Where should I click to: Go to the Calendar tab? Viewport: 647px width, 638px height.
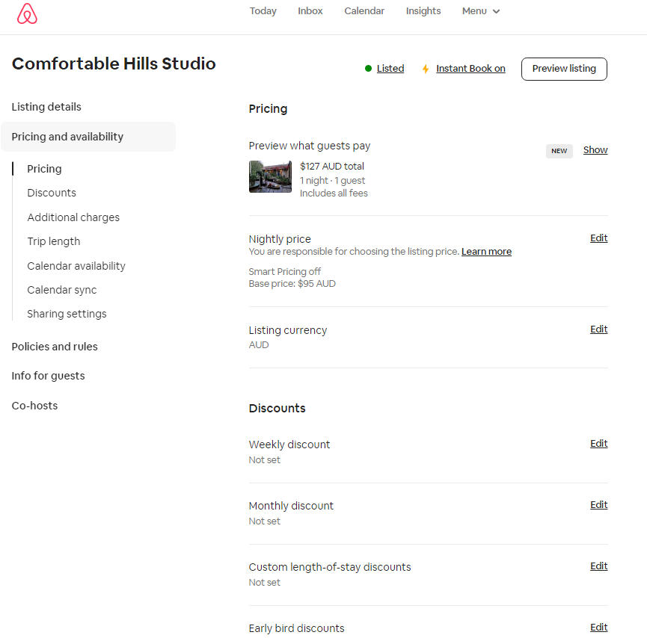point(364,11)
